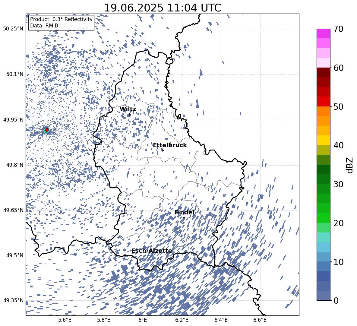Click the 20 colorbar tick label
Screen dimensions: 357x326
(338, 223)
